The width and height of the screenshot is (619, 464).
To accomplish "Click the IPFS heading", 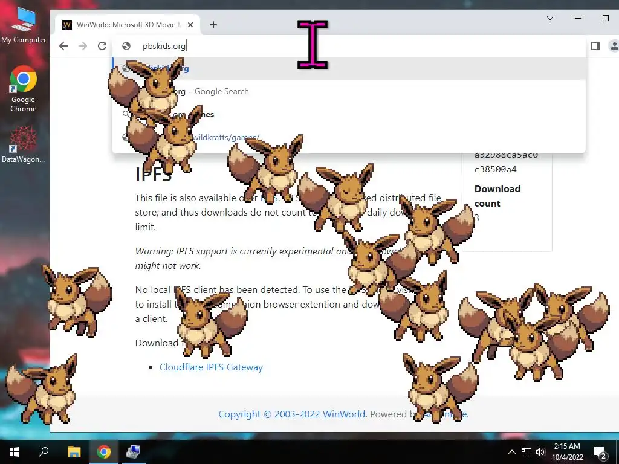I will (154, 174).
